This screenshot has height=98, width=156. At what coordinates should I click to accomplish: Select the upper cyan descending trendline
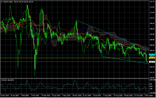(112, 35)
